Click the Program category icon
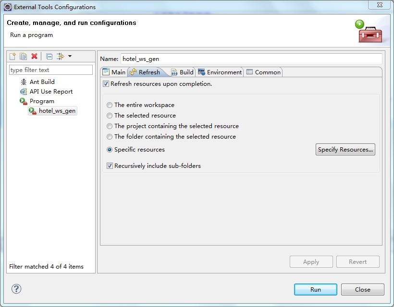 pyautogui.click(x=24, y=101)
